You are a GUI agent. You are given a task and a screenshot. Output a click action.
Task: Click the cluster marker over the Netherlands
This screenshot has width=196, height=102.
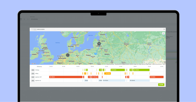(68, 55)
